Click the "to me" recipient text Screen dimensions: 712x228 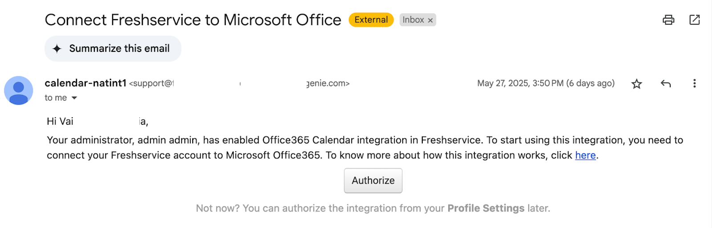56,98
